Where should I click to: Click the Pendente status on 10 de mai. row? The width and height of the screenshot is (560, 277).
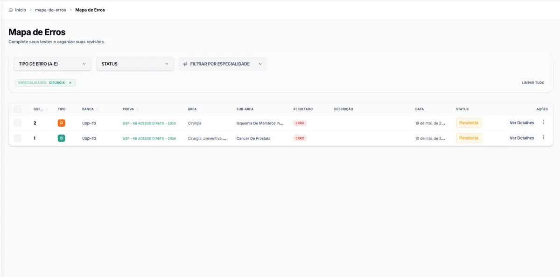tap(469, 138)
